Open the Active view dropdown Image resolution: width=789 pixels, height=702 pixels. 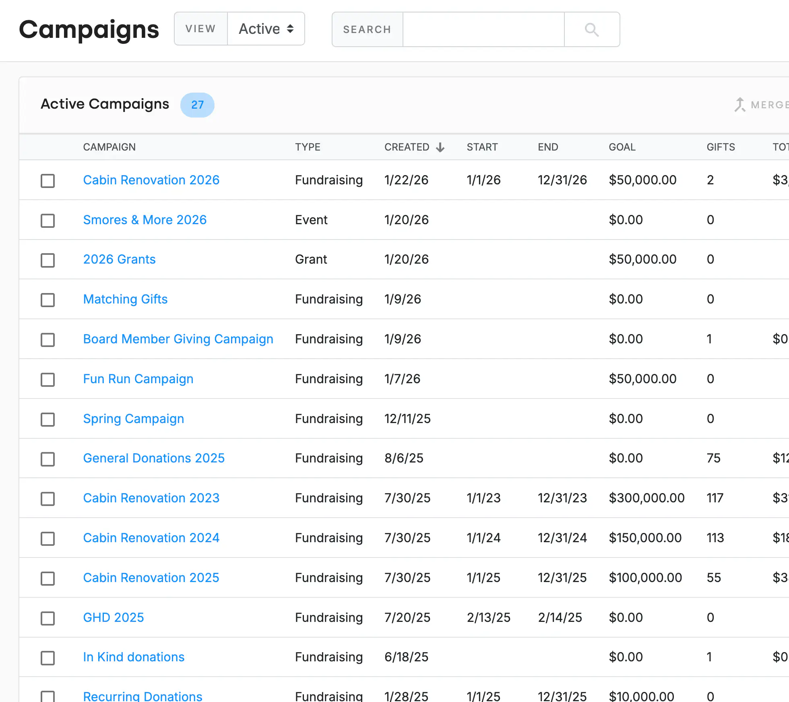pyautogui.click(x=266, y=29)
